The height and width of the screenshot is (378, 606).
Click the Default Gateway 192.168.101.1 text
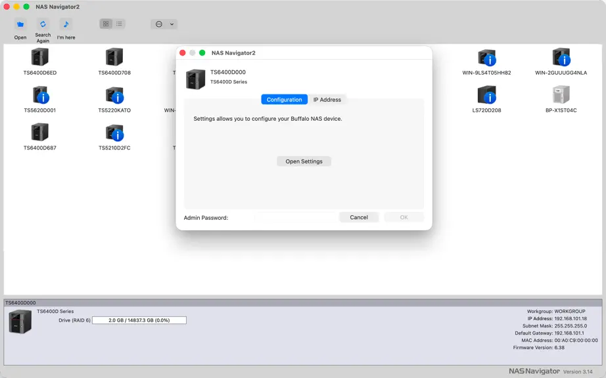pyautogui.click(x=549, y=333)
